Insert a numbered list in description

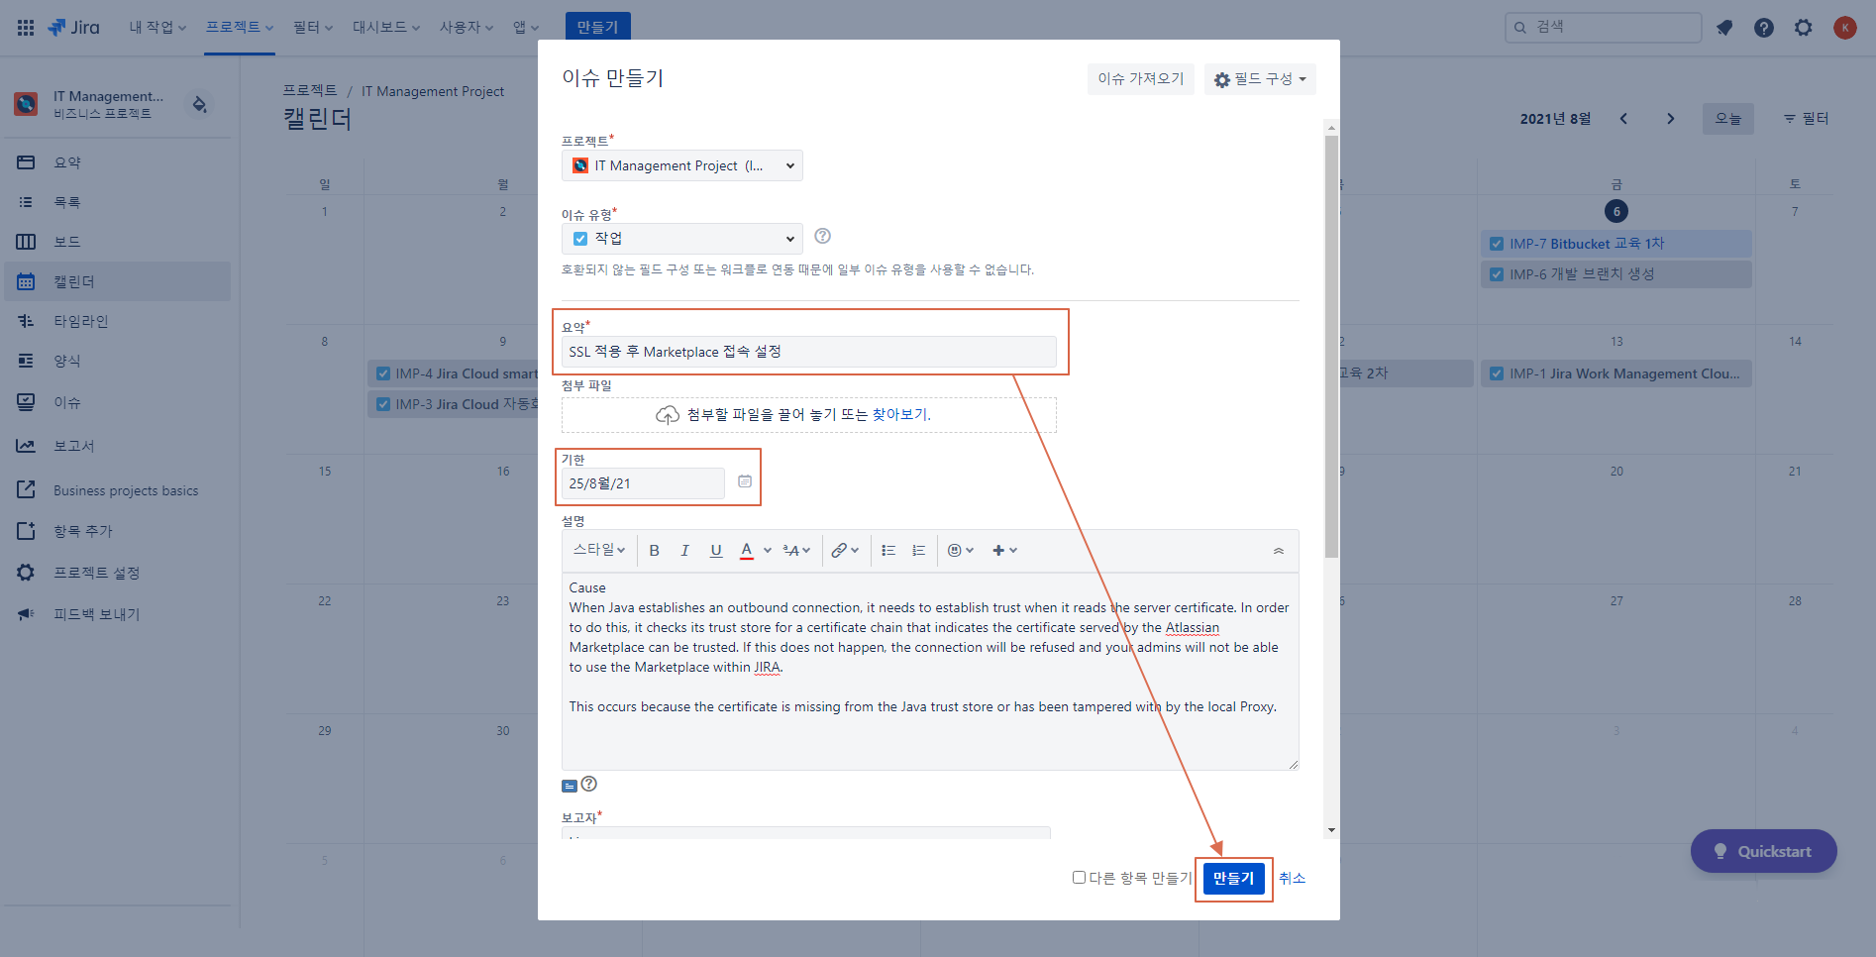pos(919,551)
